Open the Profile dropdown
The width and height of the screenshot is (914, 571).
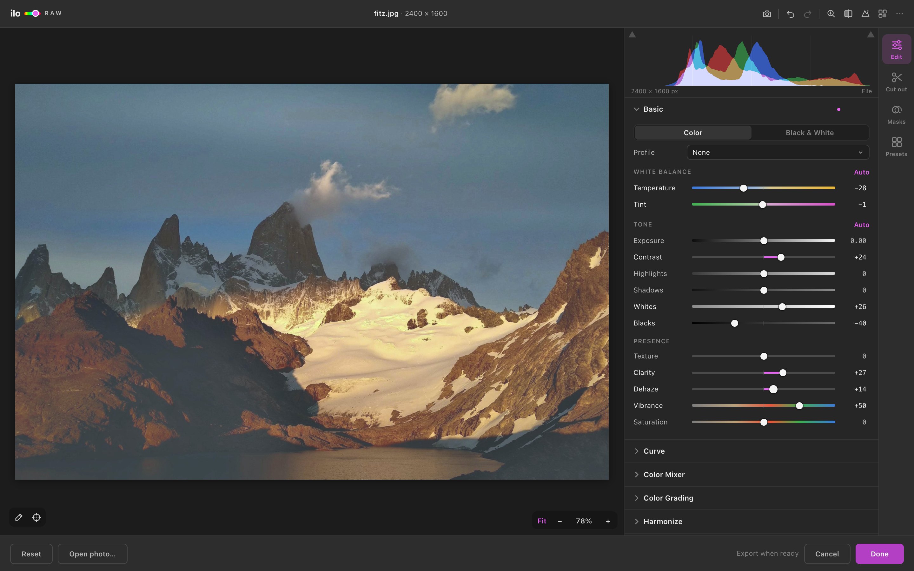[x=778, y=153]
